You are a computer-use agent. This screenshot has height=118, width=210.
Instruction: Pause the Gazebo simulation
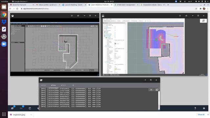click(30, 70)
